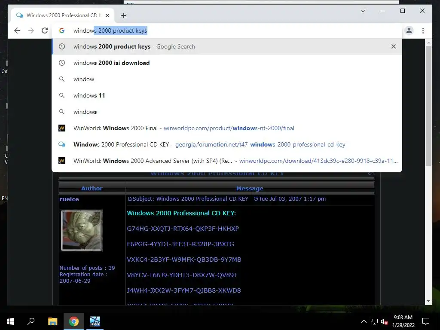
Task: Select 'windows 2000 product keys' Google Search suggestion
Action: click(x=227, y=46)
